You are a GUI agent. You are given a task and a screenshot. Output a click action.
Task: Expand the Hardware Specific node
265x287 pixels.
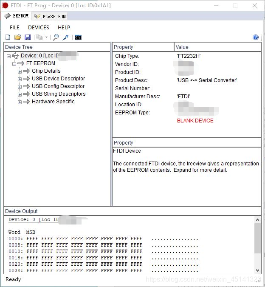point(20,102)
